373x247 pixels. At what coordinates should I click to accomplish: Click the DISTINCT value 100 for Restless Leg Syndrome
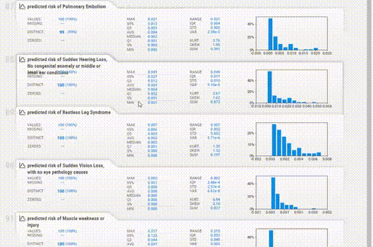click(x=61, y=138)
